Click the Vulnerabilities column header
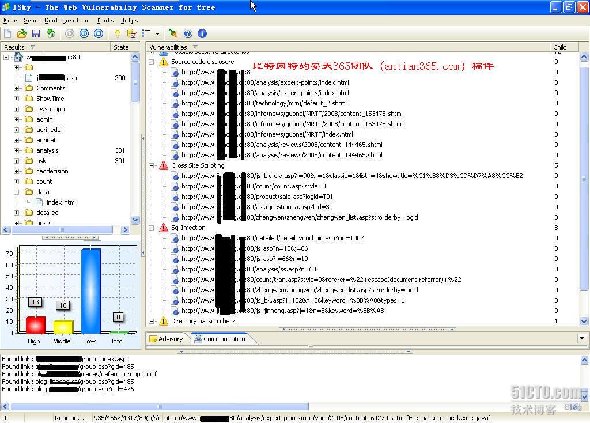Screen dimensions: 590x423 tap(347, 47)
